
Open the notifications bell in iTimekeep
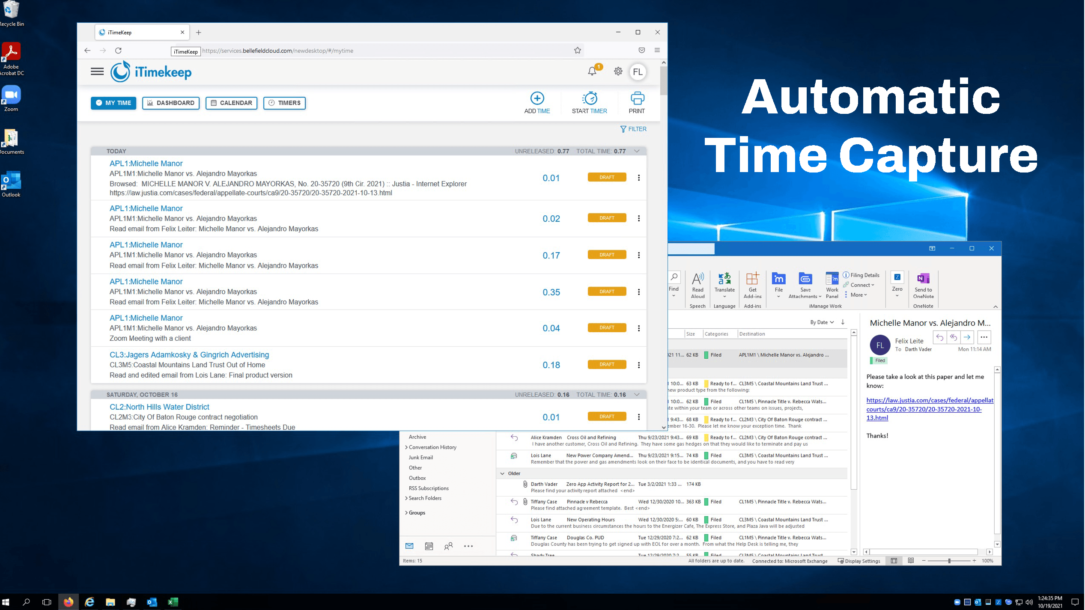(x=592, y=71)
